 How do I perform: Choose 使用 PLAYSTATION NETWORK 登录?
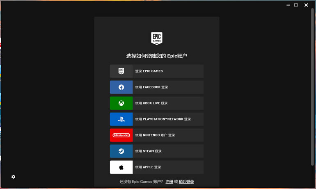(x=157, y=119)
